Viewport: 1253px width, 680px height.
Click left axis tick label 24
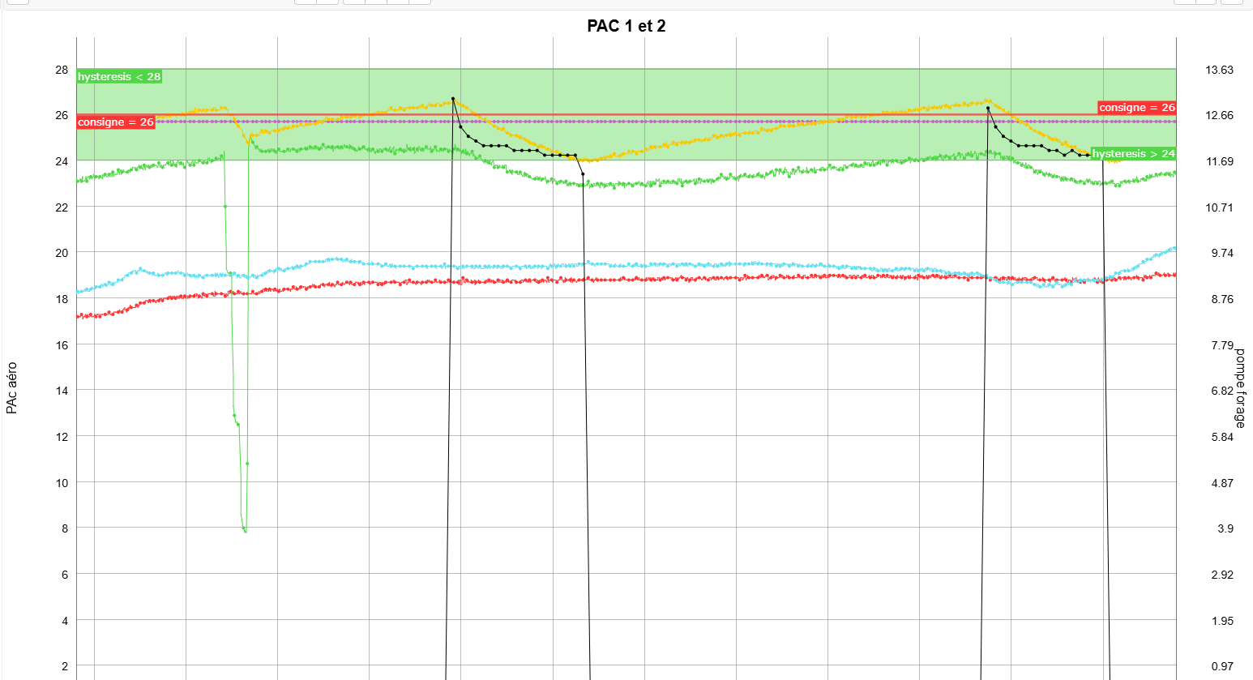pyautogui.click(x=62, y=161)
